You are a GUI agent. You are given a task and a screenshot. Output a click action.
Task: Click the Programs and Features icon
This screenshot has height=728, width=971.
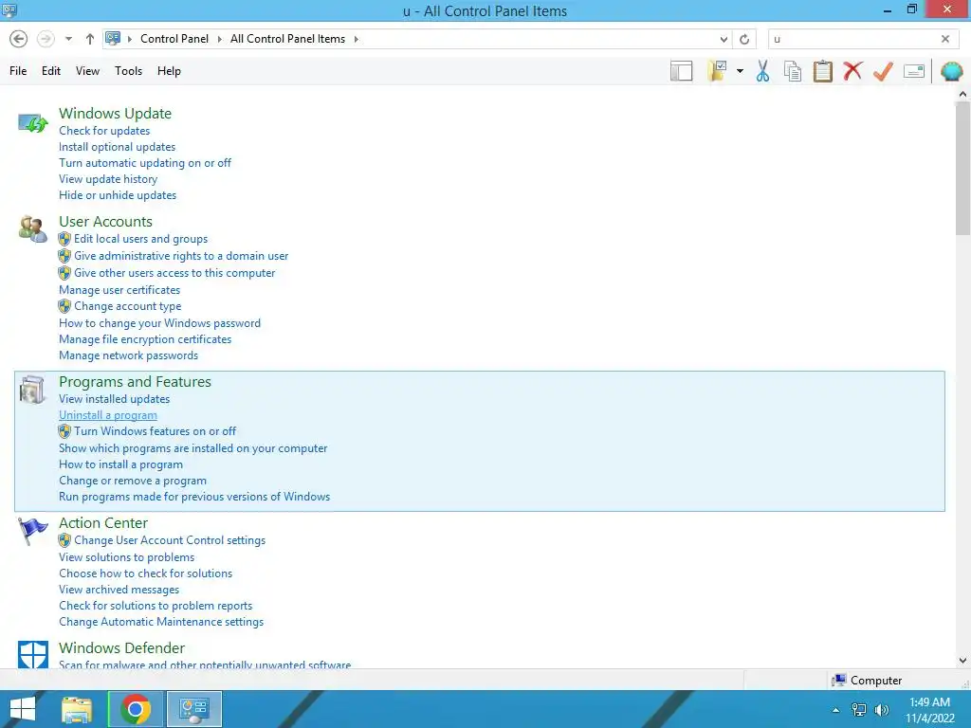tap(32, 390)
